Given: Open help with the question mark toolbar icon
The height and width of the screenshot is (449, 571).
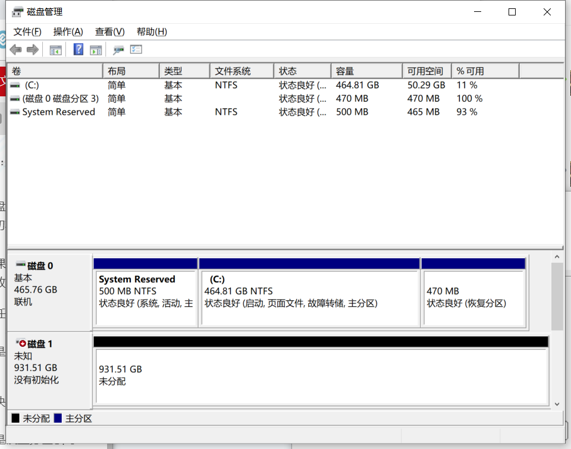Looking at the screenshot, I should click(78, 49).
